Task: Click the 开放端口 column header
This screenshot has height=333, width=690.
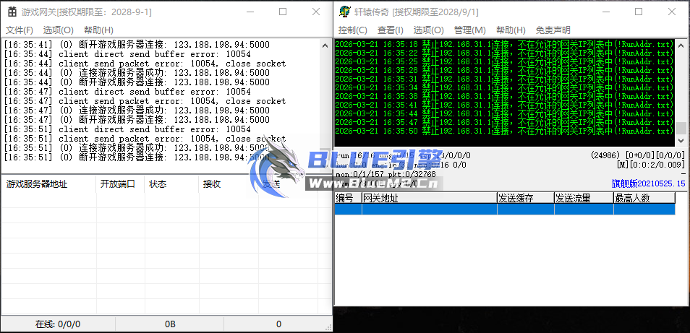Action: [117, 184]
